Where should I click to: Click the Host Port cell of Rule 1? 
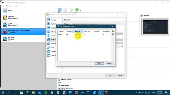[x=87, y=34]
